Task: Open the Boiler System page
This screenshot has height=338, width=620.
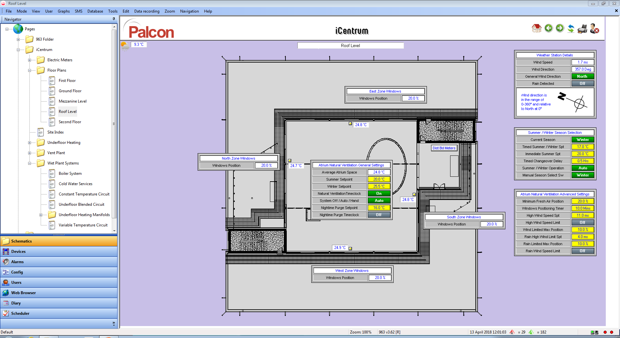Action: coord(70,174)
